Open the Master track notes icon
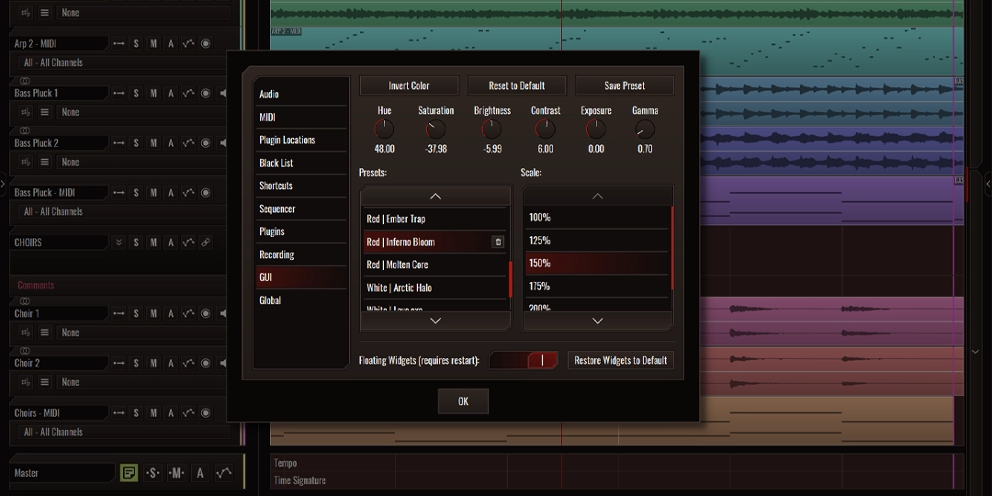Screen dimensions: 992x496 [130, 473]
